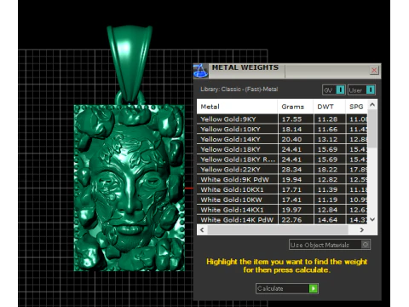Viewport: 409px width, 307px height.
Task: Select the White Gold:14K PdW row
Action: tap(282, 220)
